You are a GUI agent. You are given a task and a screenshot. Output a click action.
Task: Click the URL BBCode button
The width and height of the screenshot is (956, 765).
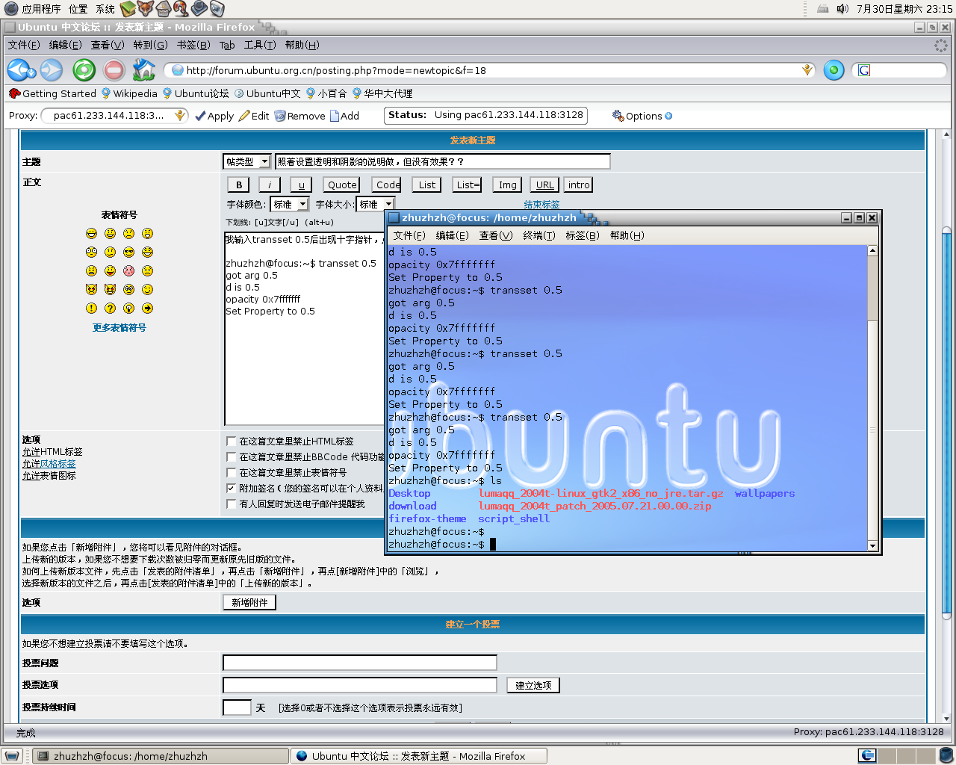coord(545,185)
